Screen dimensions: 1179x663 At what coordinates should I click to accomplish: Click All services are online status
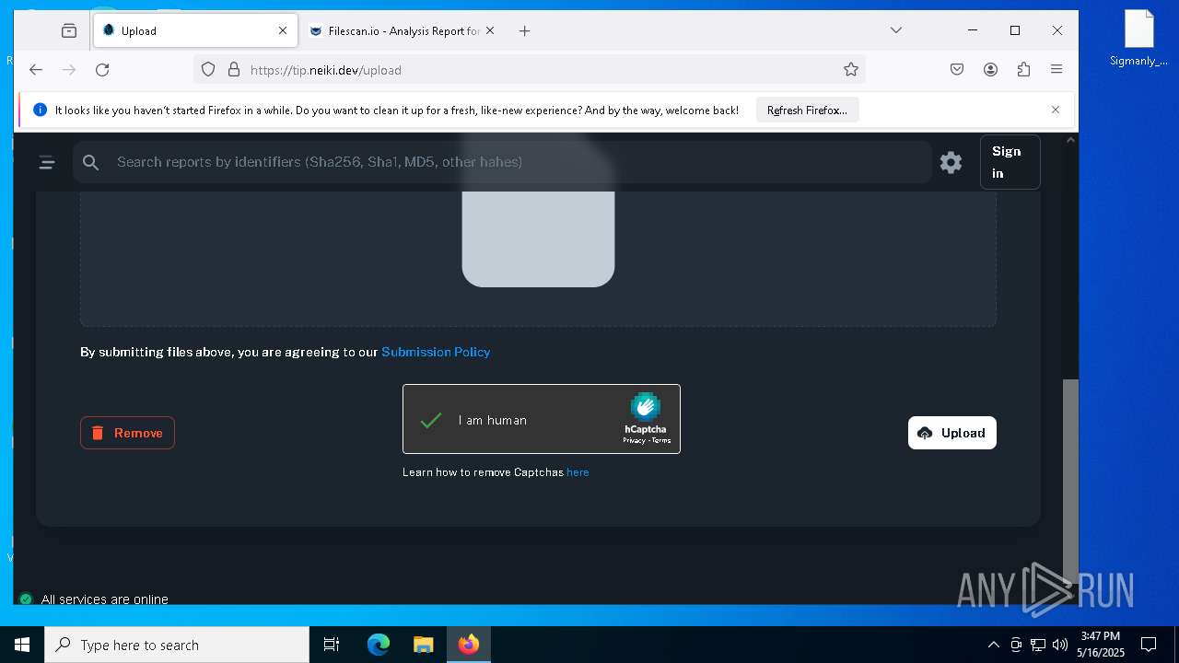pos(94,599)
